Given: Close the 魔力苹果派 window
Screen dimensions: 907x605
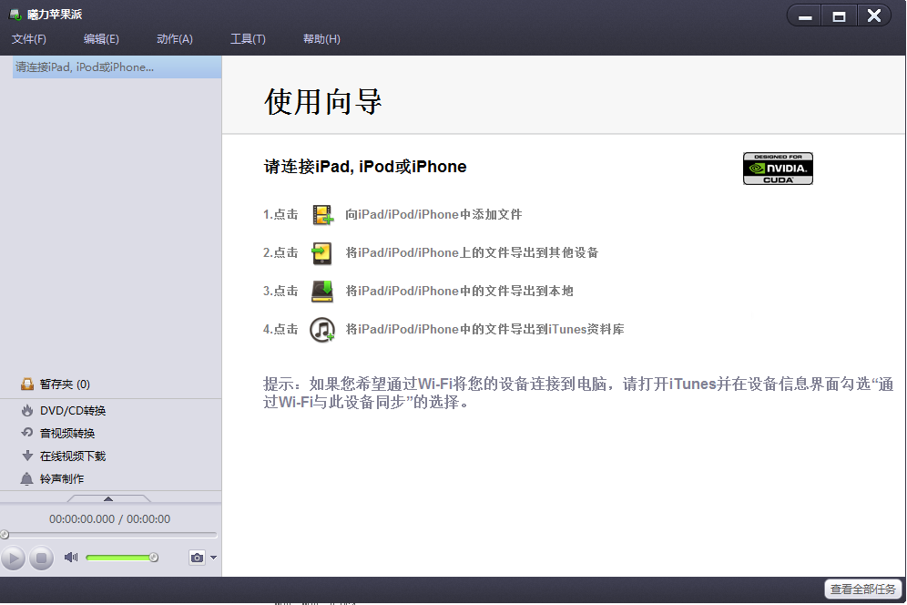Looking at the screenshot, I should click(874, 15).
